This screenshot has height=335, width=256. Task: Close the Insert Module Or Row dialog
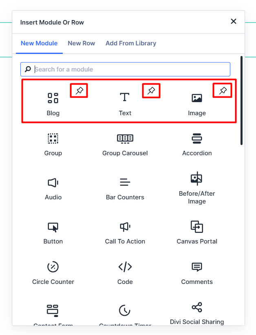[234, 21]
